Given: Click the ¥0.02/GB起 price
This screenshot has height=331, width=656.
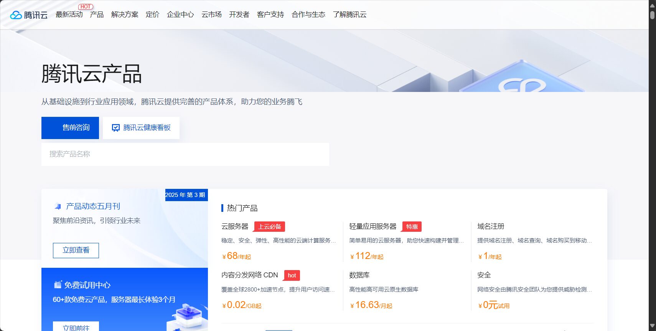Looking at the screenshot, I should (242, 305).
